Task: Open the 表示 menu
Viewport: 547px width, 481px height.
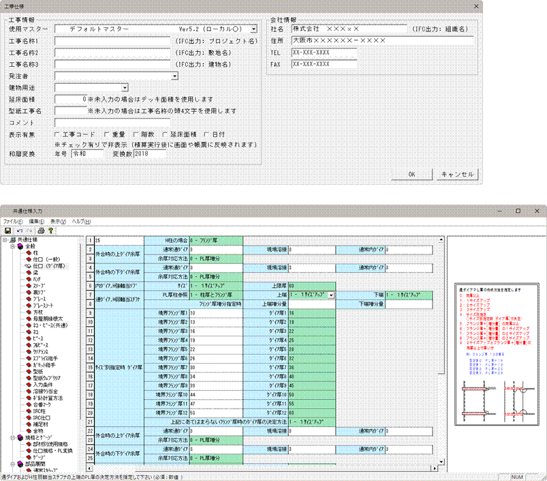Action: (58, 222)
